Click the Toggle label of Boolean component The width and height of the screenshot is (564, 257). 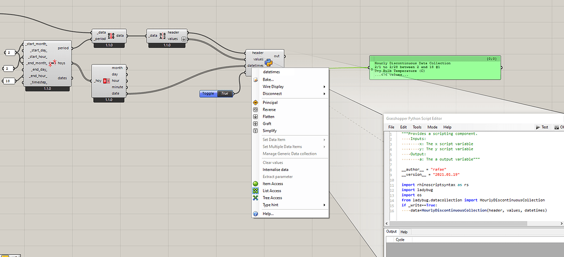click(x=208, y=94)
